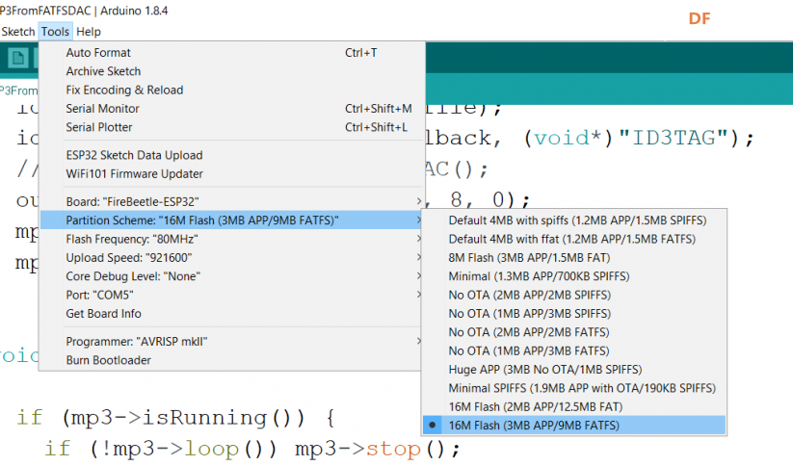Click the DF logo
This screenshot has height=466, width=793.
coord(700,18)
